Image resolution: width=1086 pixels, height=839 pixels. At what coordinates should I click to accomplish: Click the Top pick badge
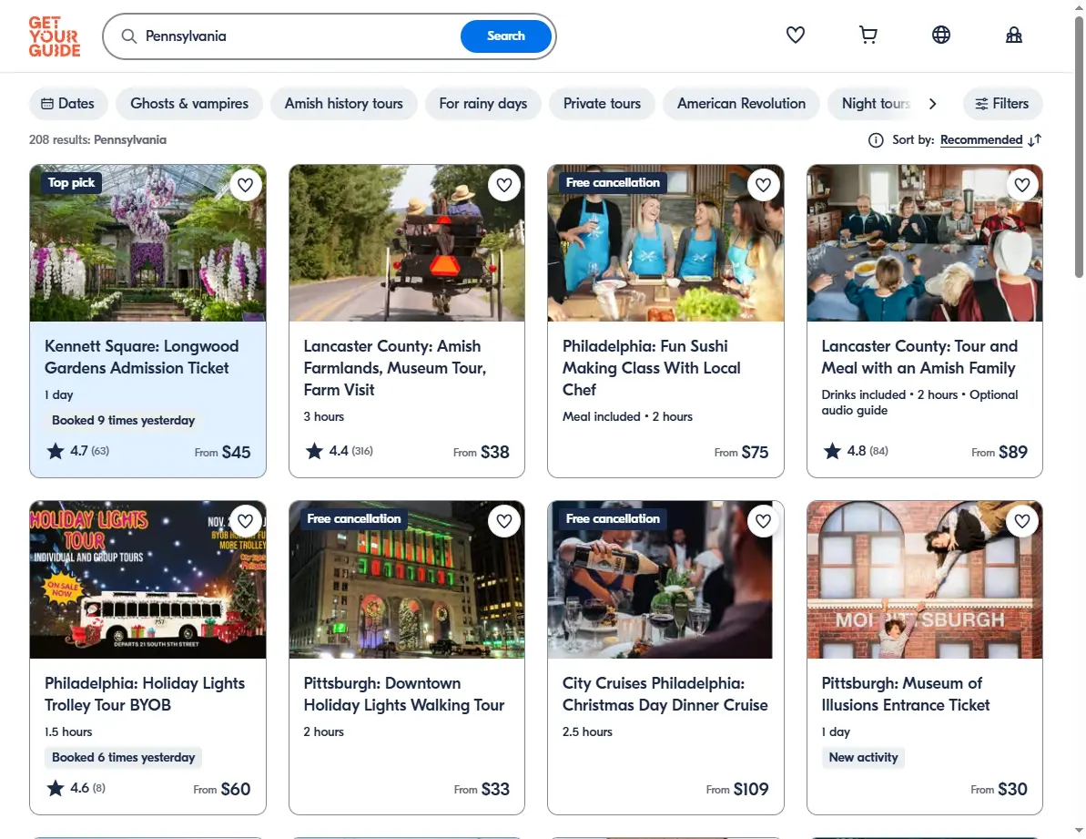71,183
